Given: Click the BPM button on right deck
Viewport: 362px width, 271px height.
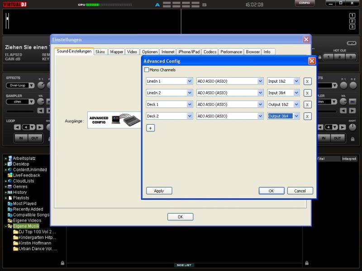Looking at the screenshot, I should click(352, 43).
